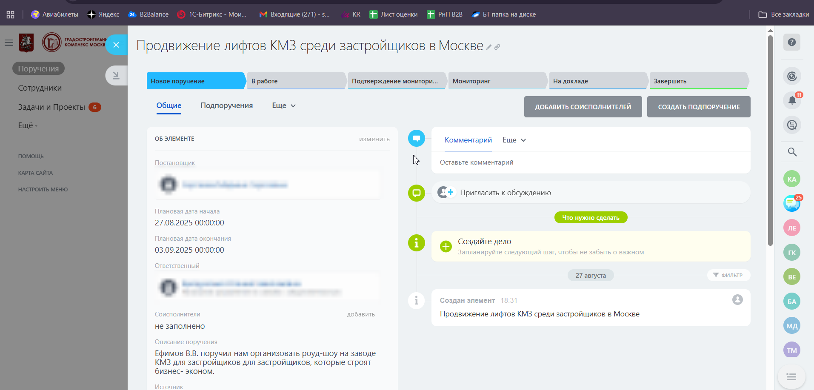Image resolution: width=814 pixels, height=390 pixels.
Task: Open the Gmail Входящие bookmark
Action: click(x=294, y=14)
